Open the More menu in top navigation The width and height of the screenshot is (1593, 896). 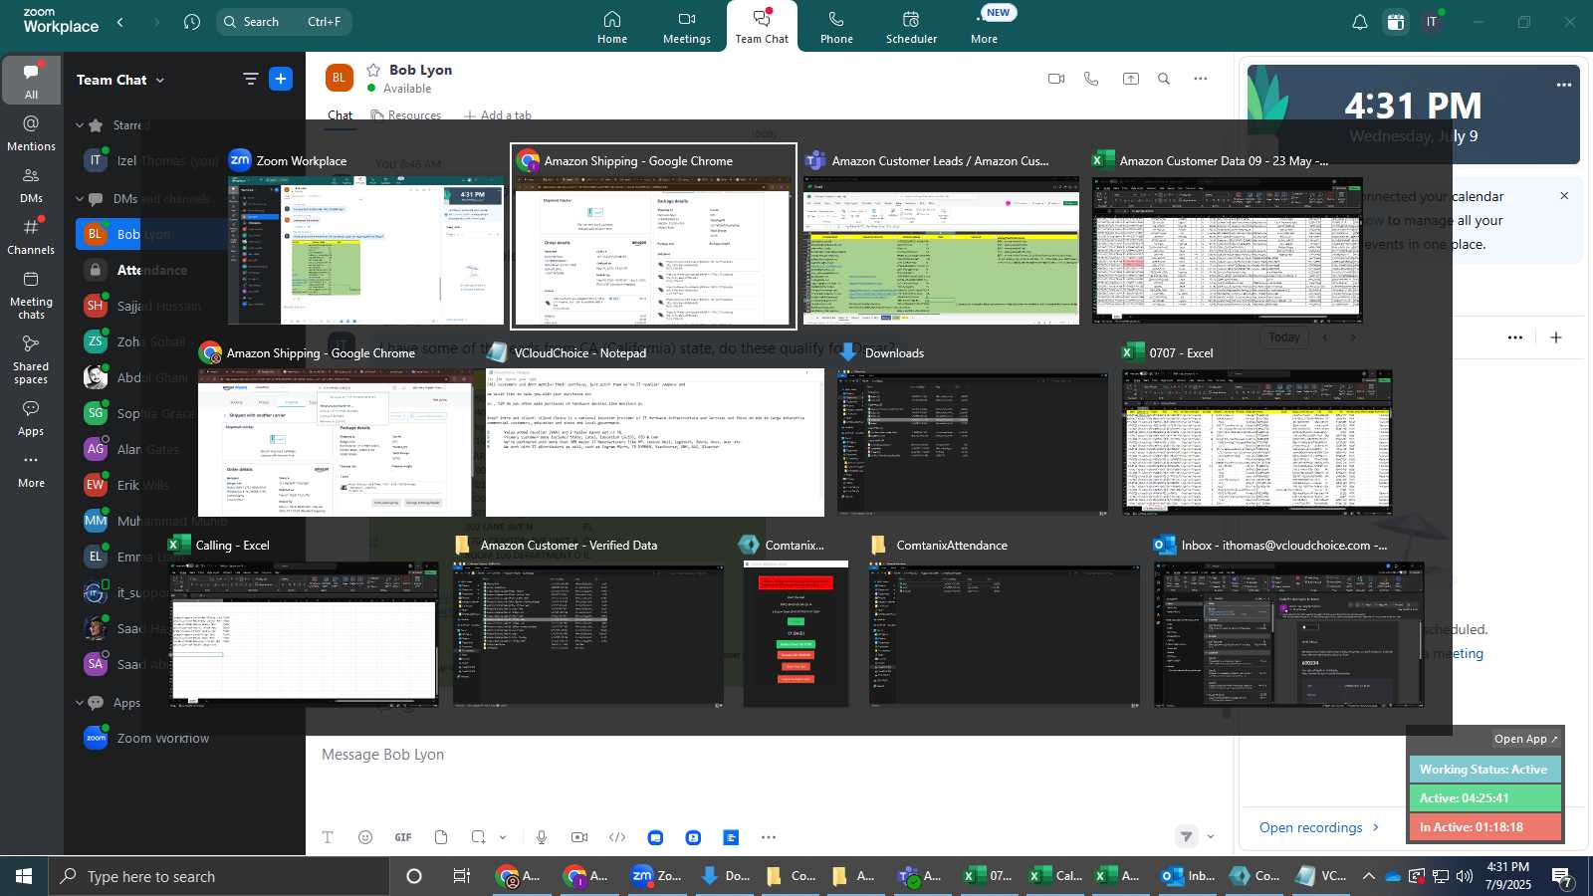pyautogui.click(x=985, y=27)
